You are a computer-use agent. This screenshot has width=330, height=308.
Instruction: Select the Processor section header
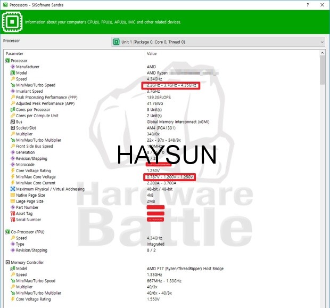pyautogui.click(x=19, y=60)
